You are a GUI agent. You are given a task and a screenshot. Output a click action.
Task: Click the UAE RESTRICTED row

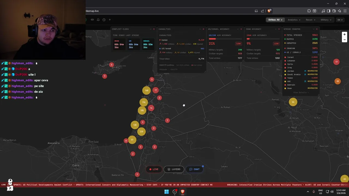coord(301,81)
